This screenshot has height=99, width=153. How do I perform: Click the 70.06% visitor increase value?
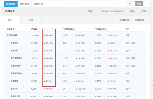pos(49,89)
